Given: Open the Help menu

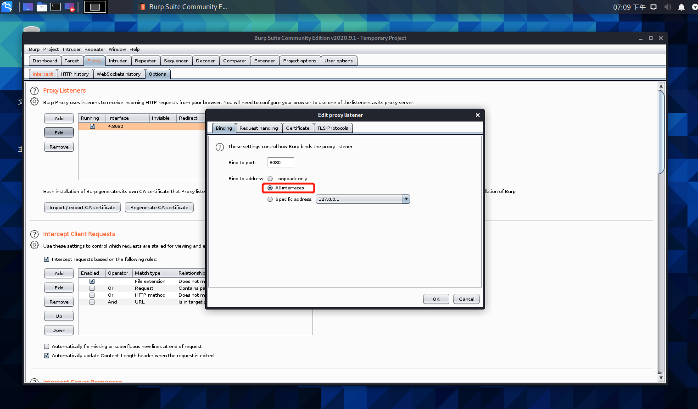Looking at the screenshot, I should [134, 50].
